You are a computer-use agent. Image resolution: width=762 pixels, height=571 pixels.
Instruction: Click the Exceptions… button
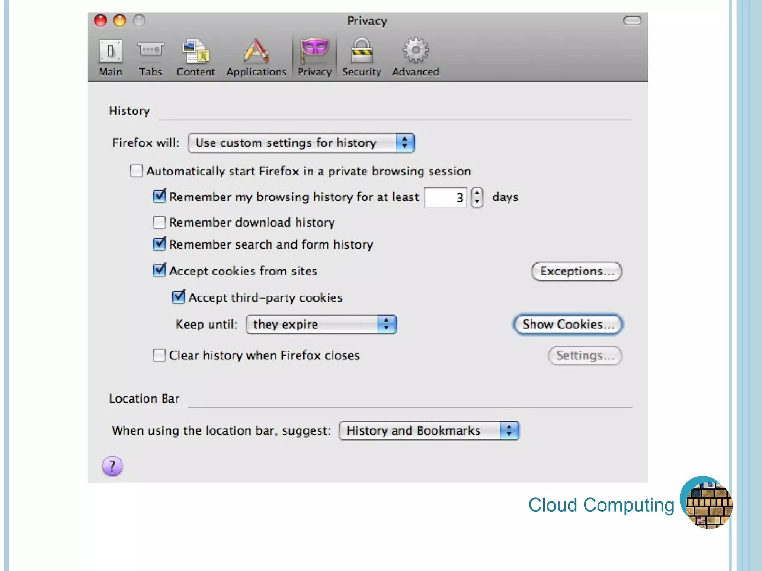(577, 271)
